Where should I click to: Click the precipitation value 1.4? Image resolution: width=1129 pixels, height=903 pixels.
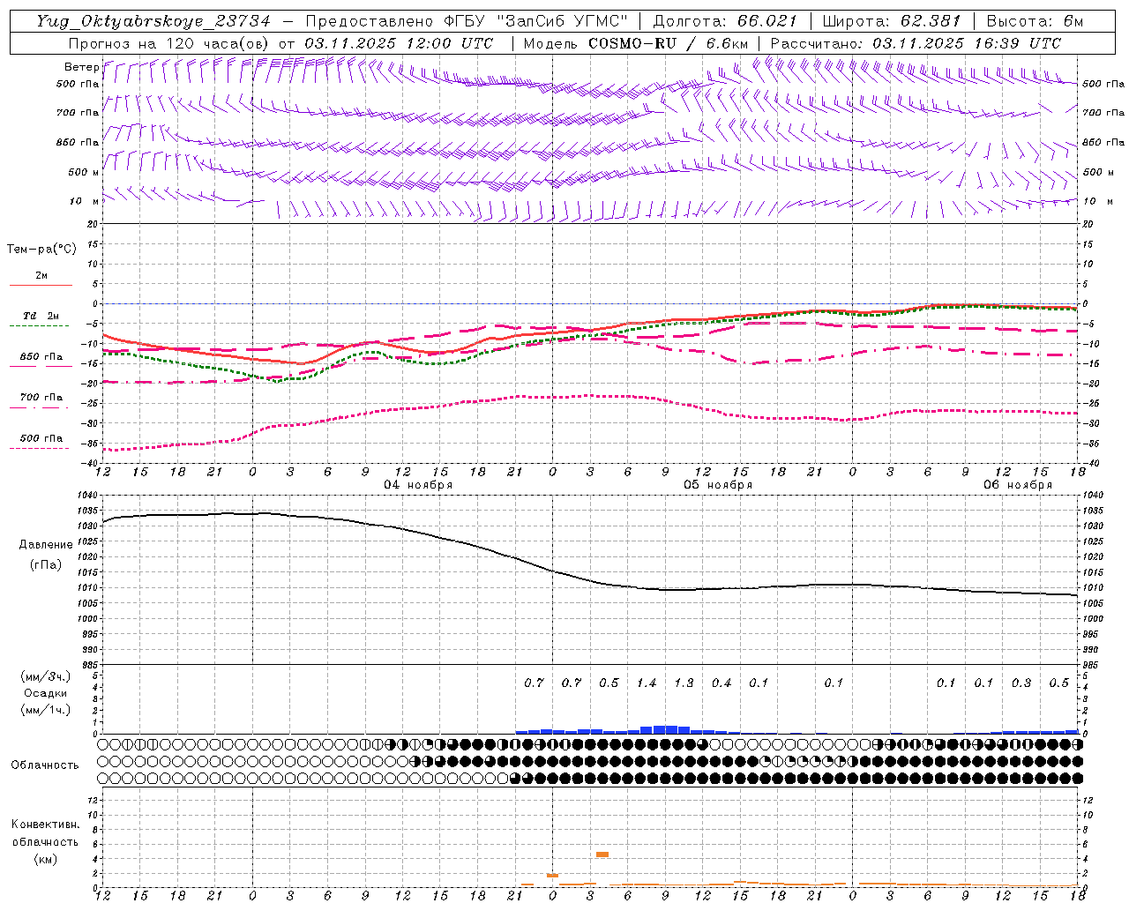(647, 683)
